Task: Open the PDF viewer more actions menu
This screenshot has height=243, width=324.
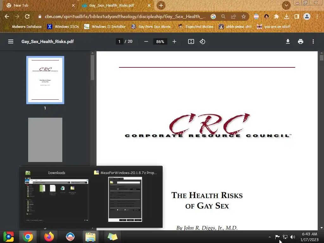Action: (x=313, y=41)
